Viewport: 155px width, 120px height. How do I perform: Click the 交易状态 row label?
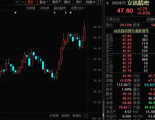(x=113, y=20)
